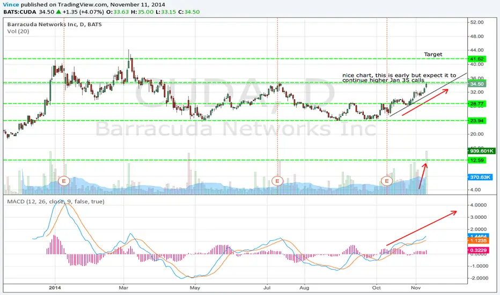This screenshot has height=295, width=500.
Task: Select the MACD (12, 26, close...) indicator label
Action: [x=56, y=202]
